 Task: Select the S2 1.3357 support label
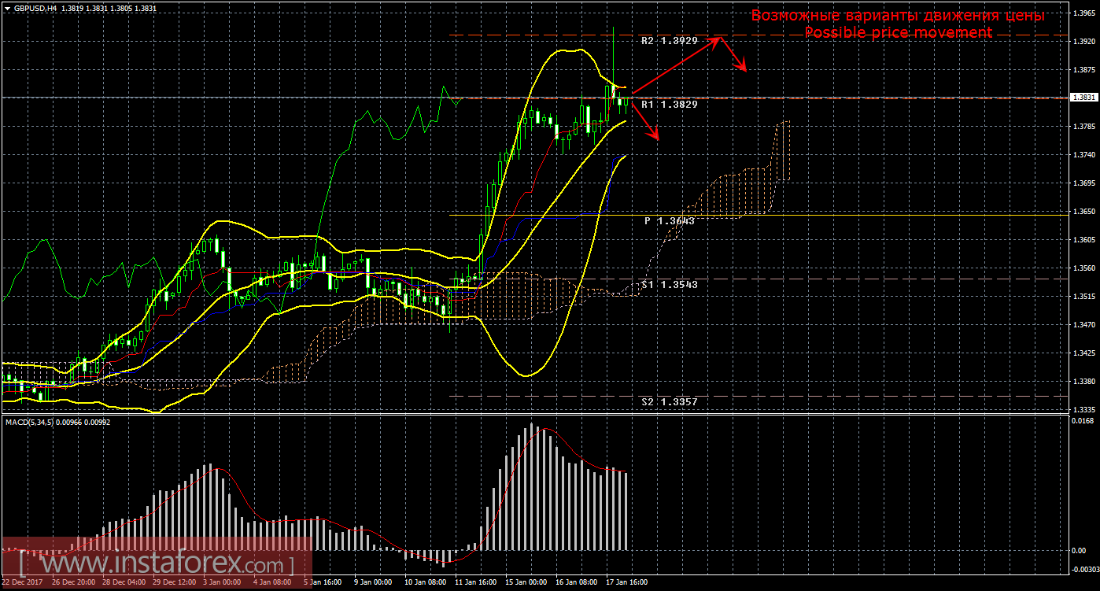[669, 401]
